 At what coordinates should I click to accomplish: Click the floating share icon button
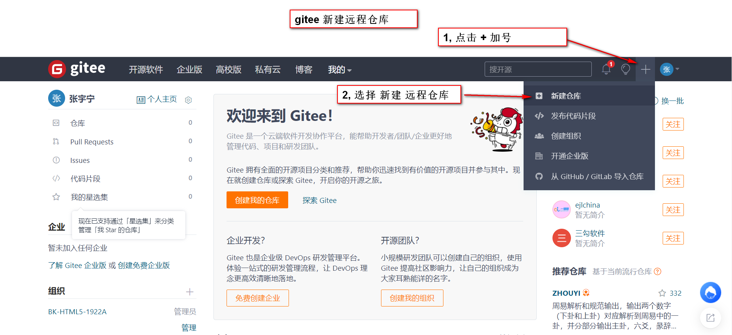pyautogui.click(x=710, y=318)
